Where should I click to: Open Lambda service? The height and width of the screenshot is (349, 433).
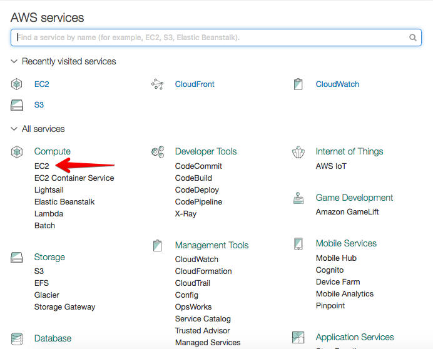click(49, 214)
